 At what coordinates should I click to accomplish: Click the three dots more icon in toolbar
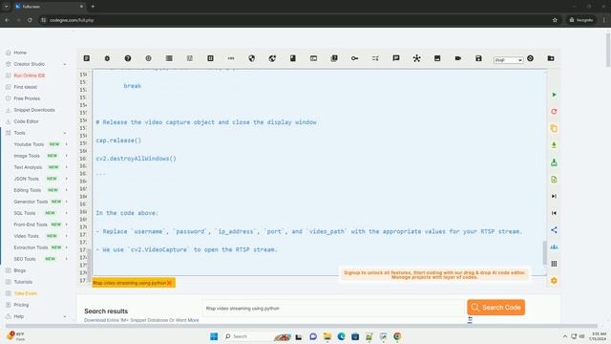click(231, 58)
